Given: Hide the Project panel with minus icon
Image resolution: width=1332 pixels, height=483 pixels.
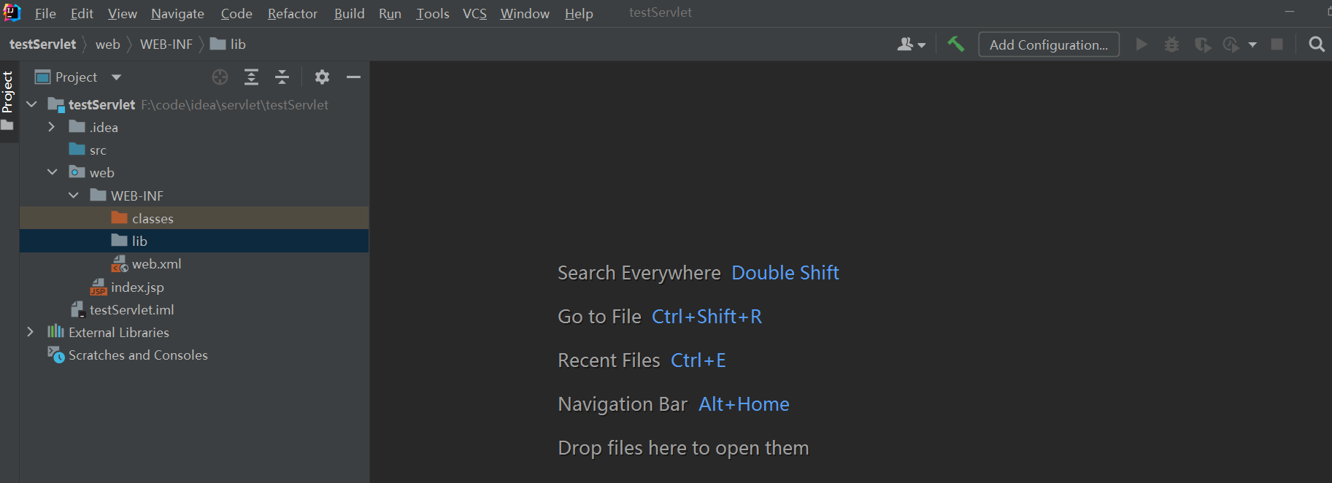Looking at the screenshot, I should click(353, 77).
